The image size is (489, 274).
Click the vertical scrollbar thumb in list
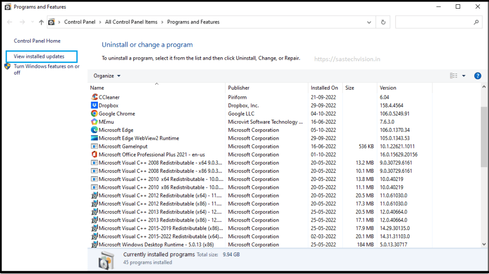pyautogui.click(x=484, y=137)
